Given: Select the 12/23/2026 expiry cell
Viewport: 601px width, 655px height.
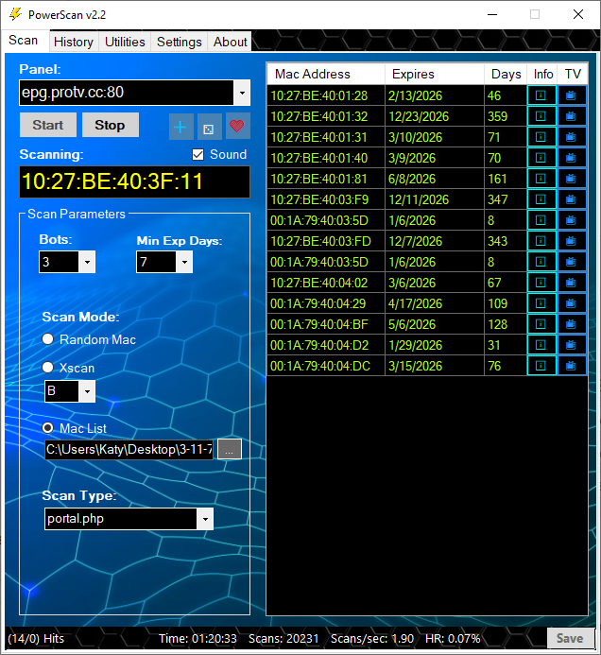Looking at the screenshot, I should click(x=435, y=116).
